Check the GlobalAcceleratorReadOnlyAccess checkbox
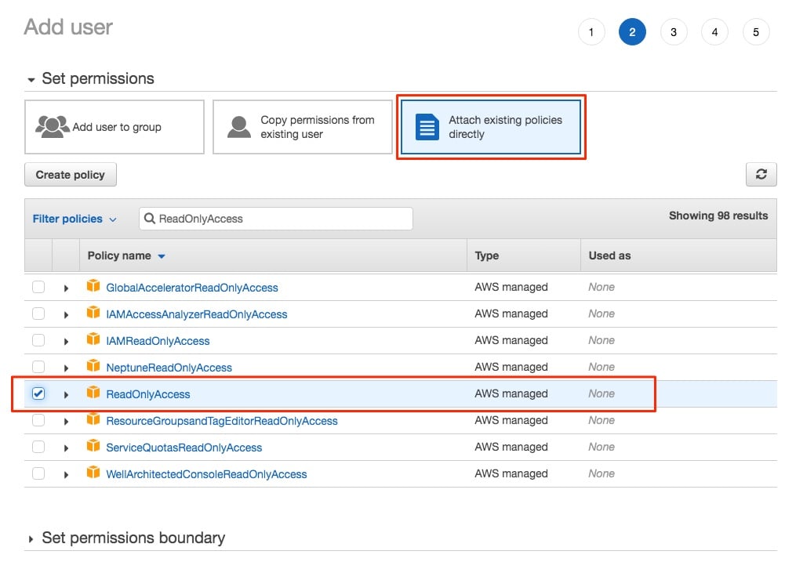 (38, 287)
